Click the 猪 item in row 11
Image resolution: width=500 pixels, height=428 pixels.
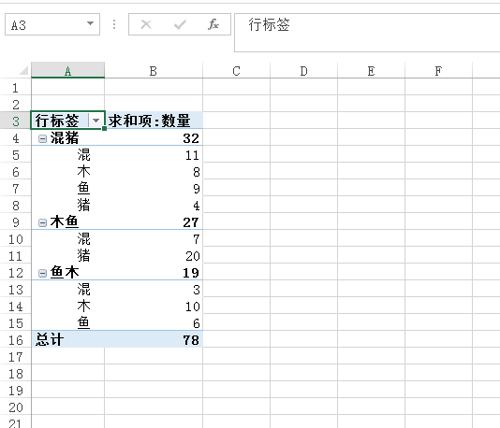click(x=83, y=256)
